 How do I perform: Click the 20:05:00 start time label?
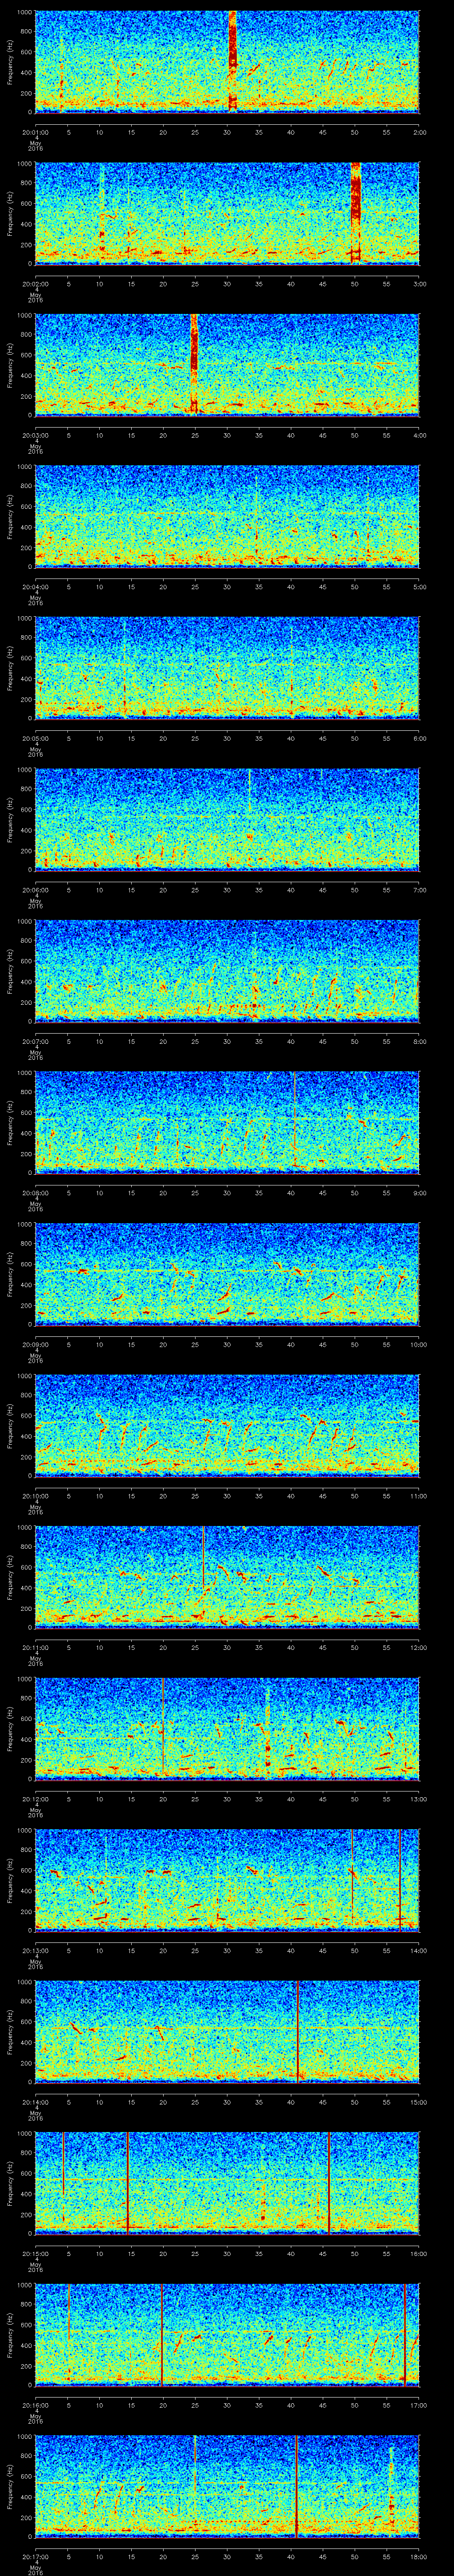(x=35, y=738)
